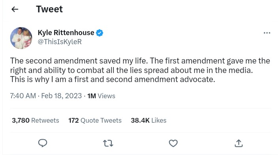
Task: Show the 38.4K Likes list
Action: coord(148,120)
